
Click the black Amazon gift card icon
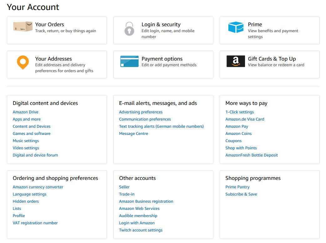[236, 61]
